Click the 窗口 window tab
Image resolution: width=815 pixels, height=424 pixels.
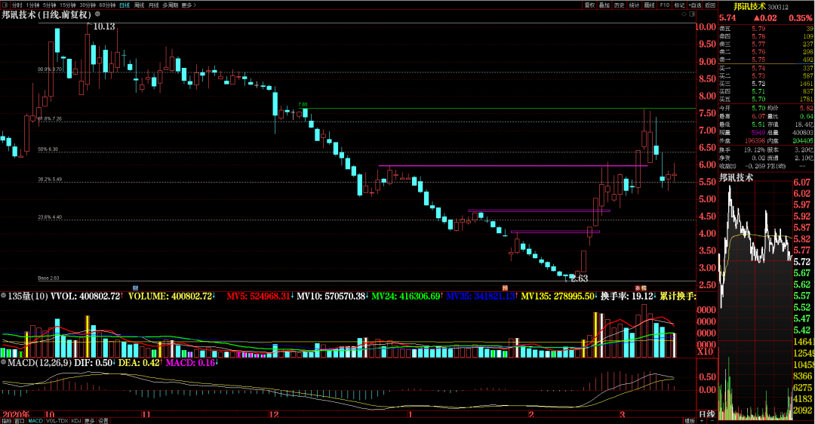(x=19, y=421)
